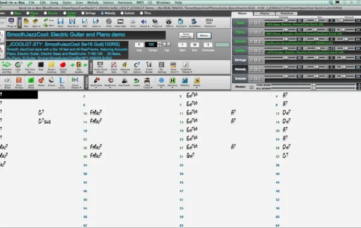Open Chord Options
The image size is (361, 228).
click(137, 67)
